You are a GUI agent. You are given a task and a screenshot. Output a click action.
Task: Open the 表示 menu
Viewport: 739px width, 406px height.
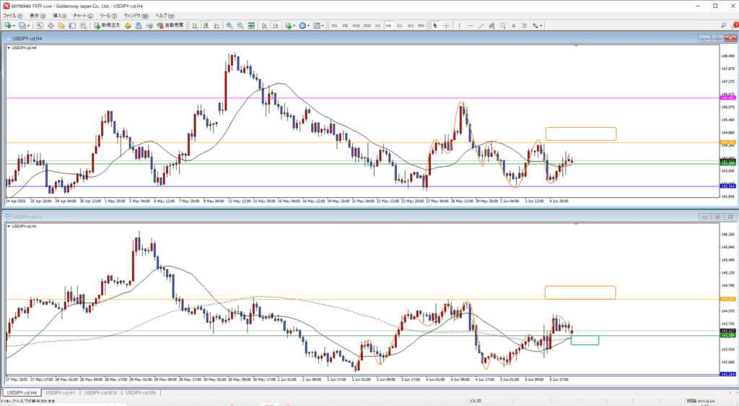click(x=38, y=16)
